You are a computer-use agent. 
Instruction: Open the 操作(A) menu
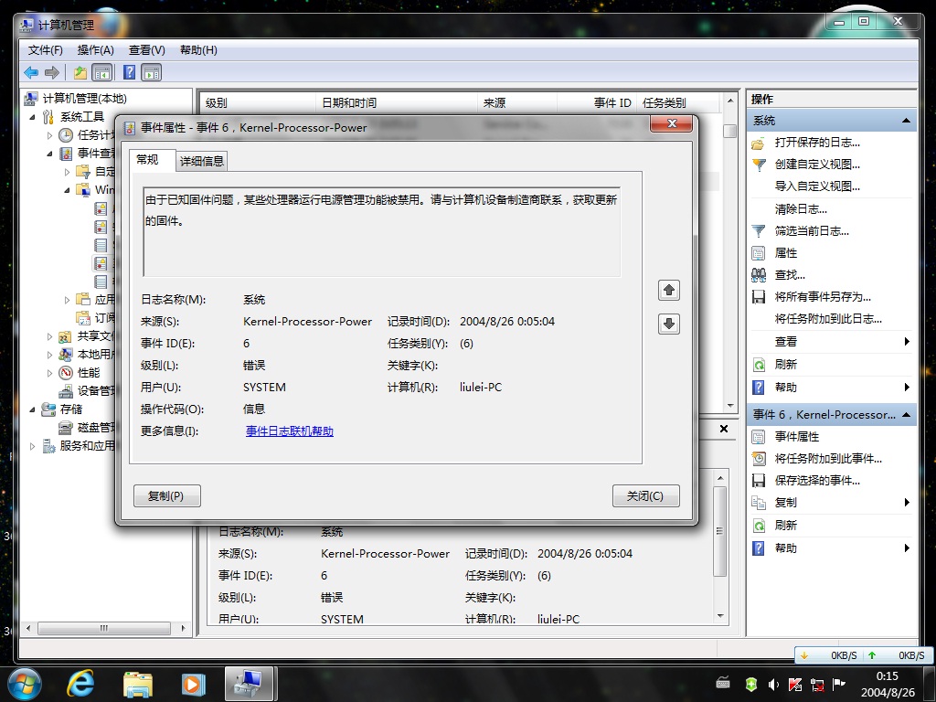pos(95,50)
